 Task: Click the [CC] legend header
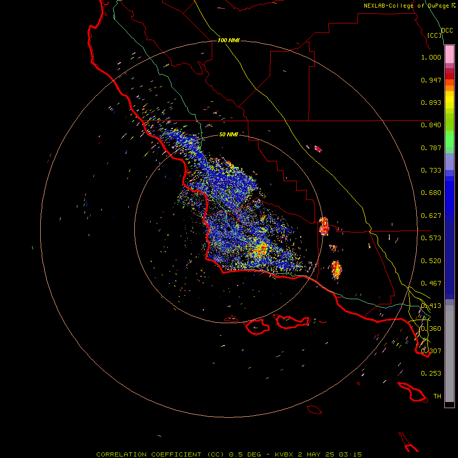(x=435, y=35)
